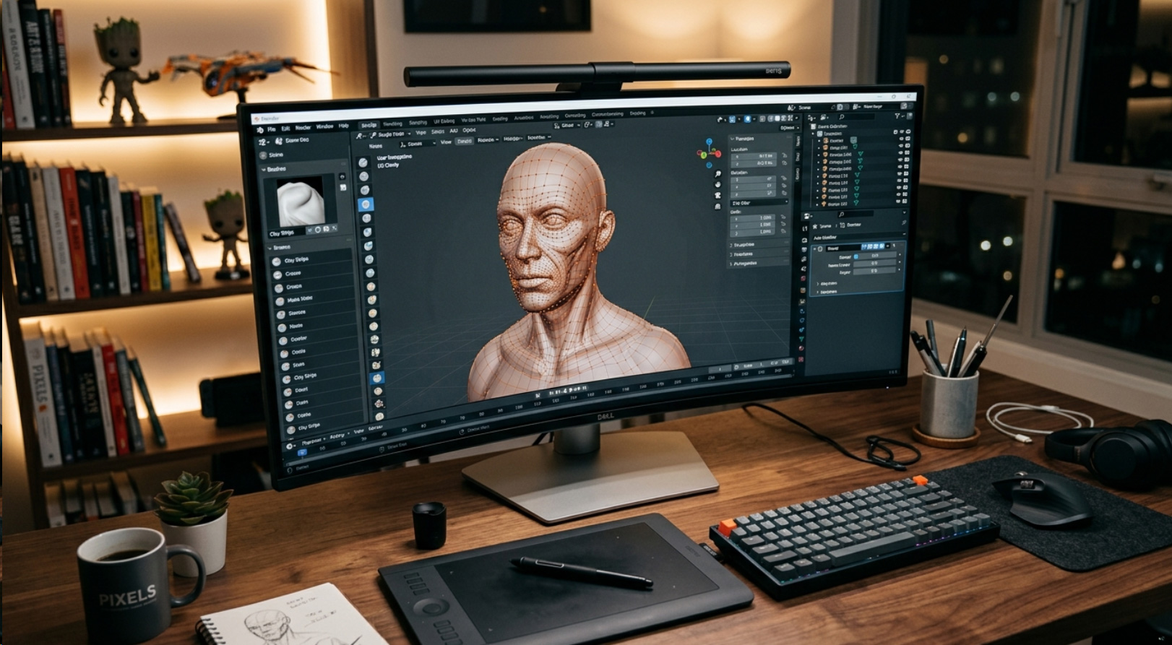The image size is (1172, 645).
Task: Click the pan hand icon under the magnifier
Action: 718,184
